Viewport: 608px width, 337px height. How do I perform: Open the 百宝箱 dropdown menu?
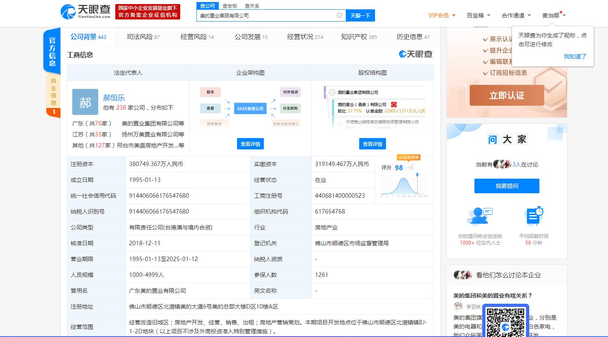pos(479,15)
